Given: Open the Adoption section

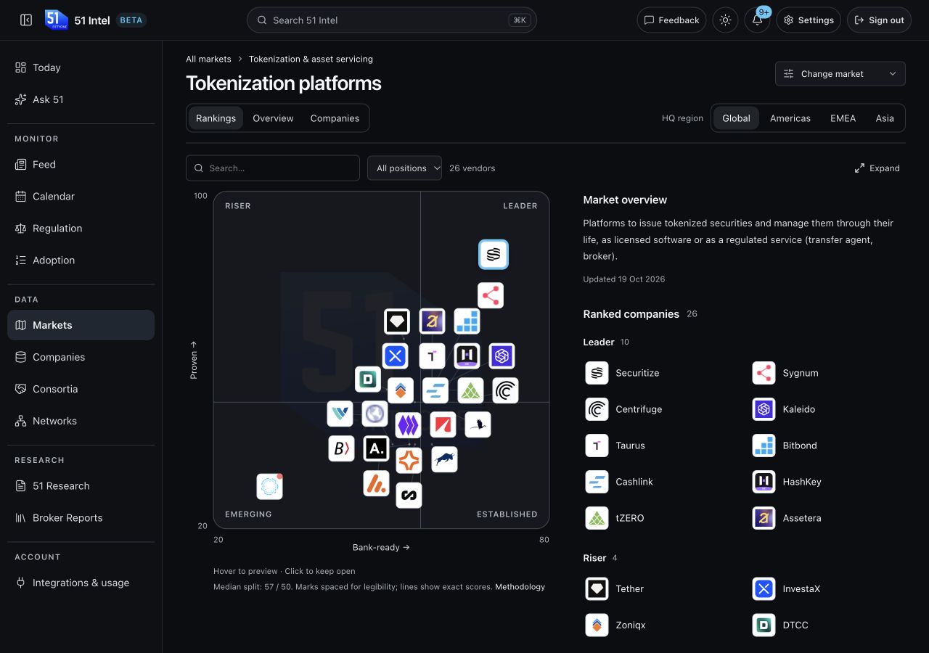Looking at the screenshot, I should tap(81, 260).
